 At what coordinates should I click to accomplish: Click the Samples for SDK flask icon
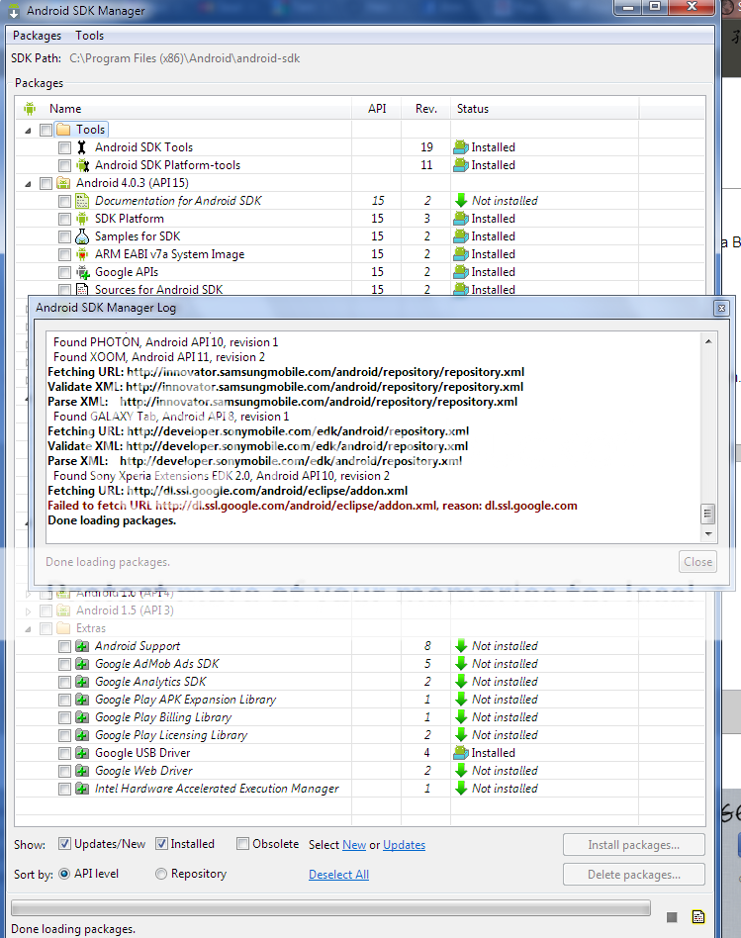(x=82, y=236)
